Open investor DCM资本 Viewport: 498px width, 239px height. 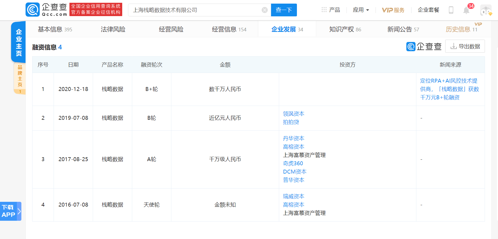click(295, 172)
